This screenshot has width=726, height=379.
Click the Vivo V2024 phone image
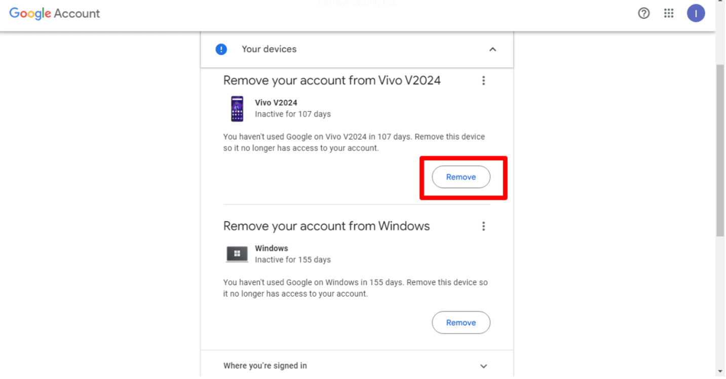tap(237, 109)
